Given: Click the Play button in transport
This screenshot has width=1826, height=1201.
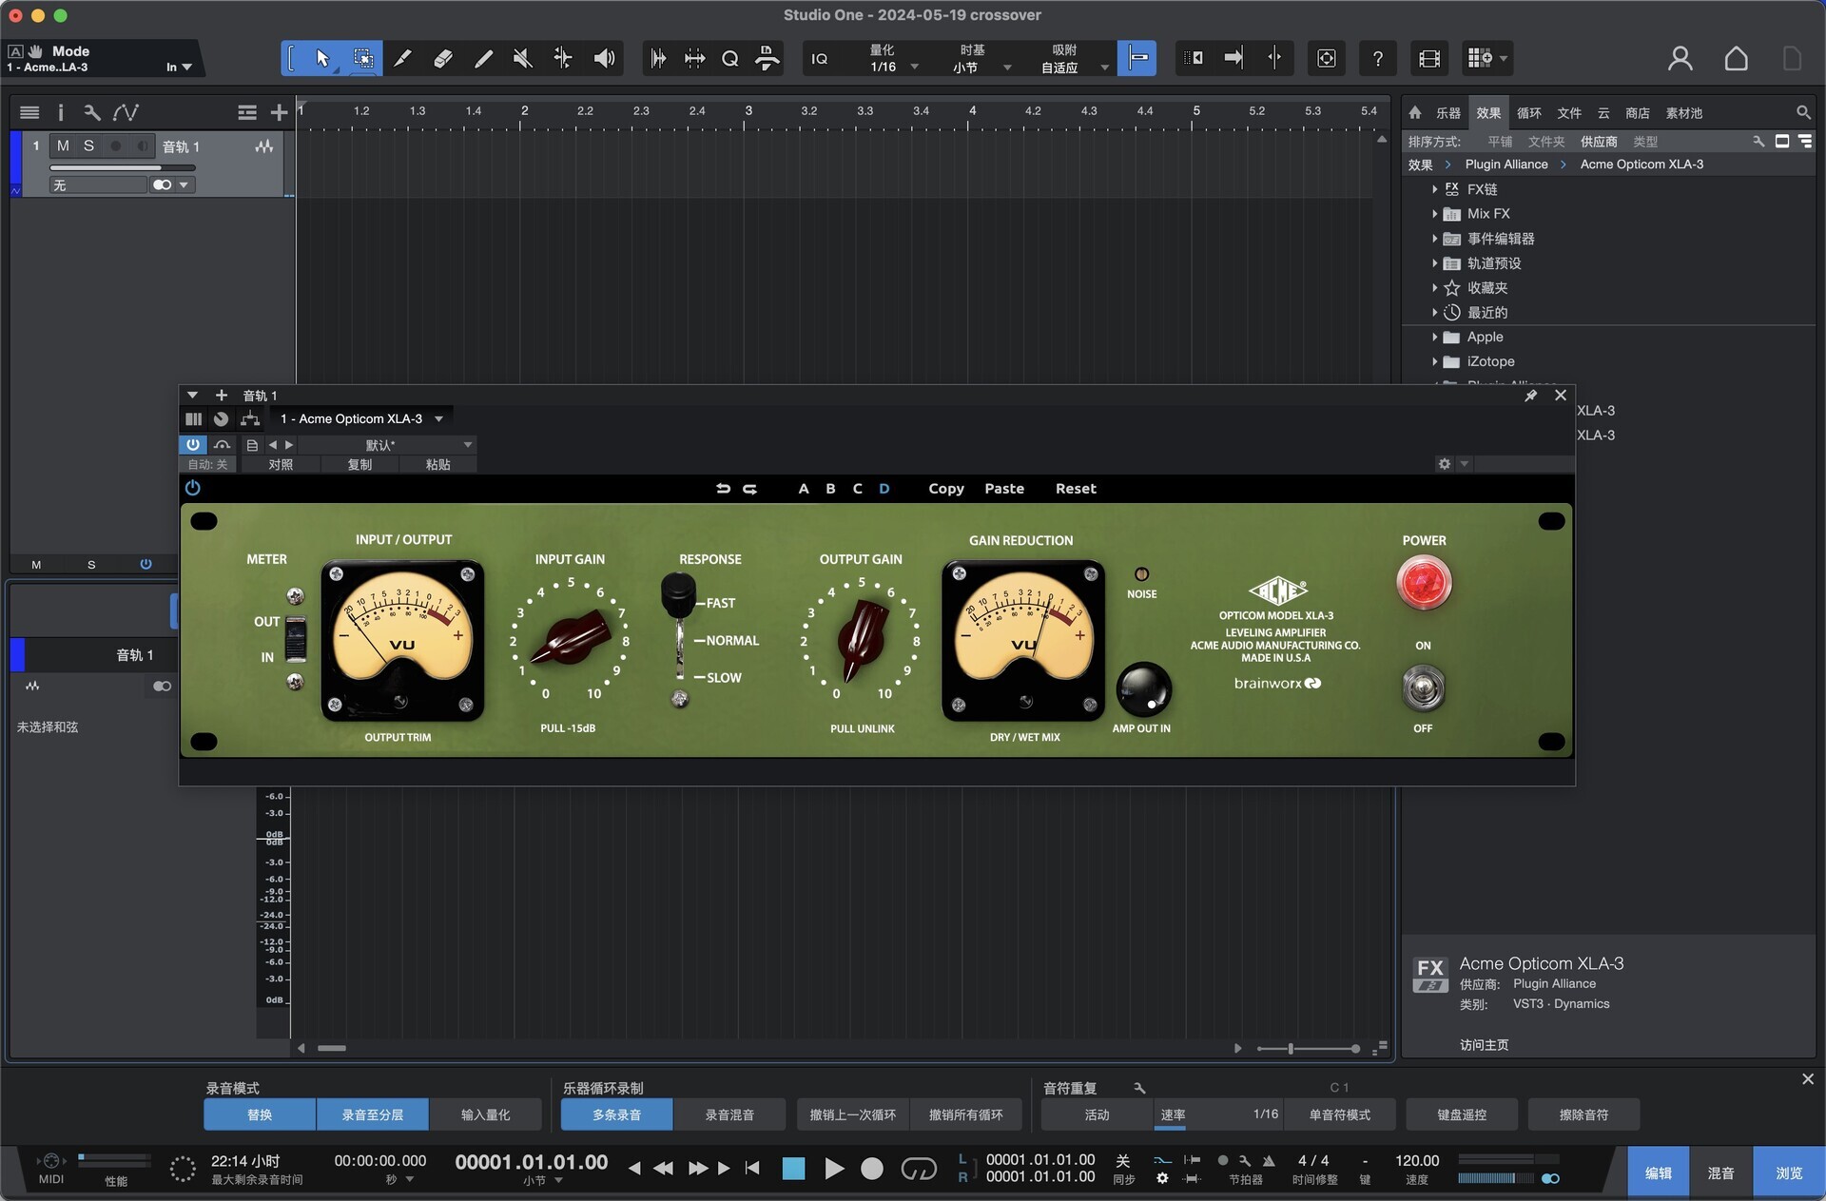Looking at the screenshot, I should (833, 1169).
